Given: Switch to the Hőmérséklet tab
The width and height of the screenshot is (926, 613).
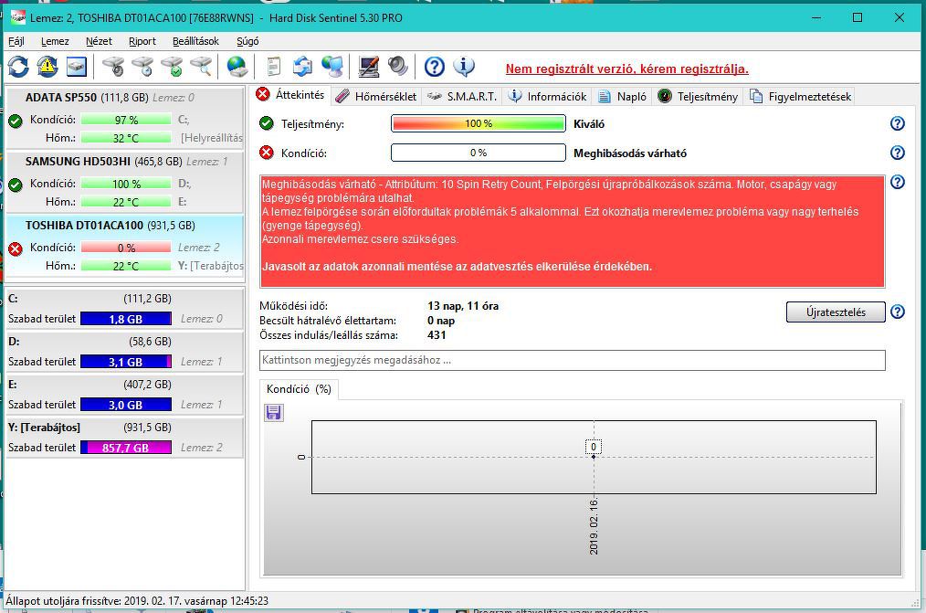Looking at the screenshot, I should coord(376,96).
